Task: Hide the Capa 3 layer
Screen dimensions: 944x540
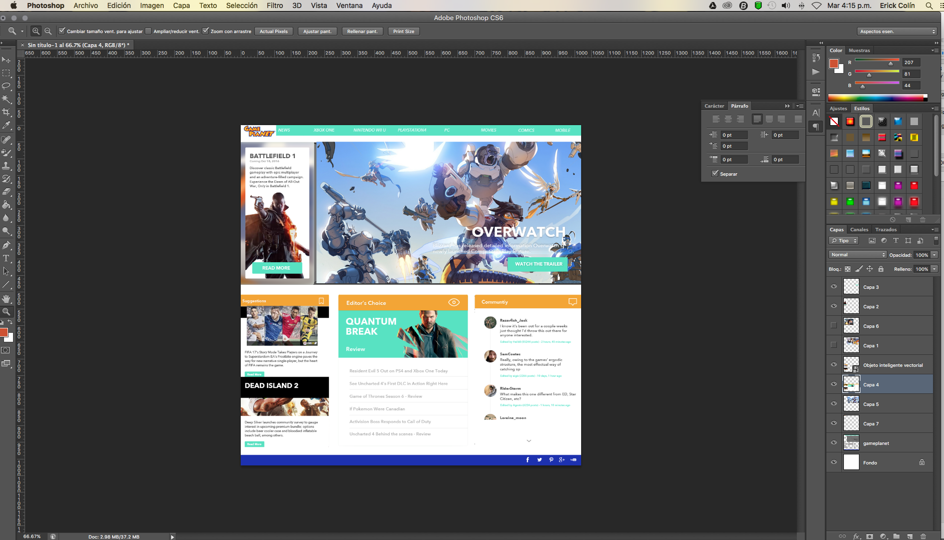Action: tap(834, 287)
